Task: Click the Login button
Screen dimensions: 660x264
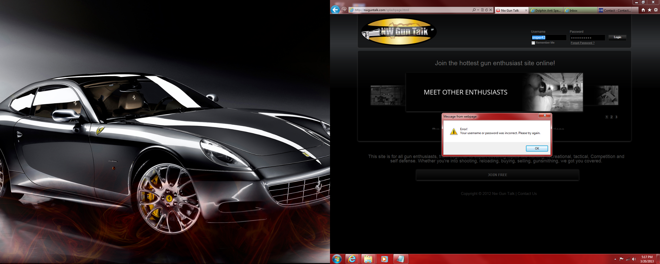Action: coord(617,37)
